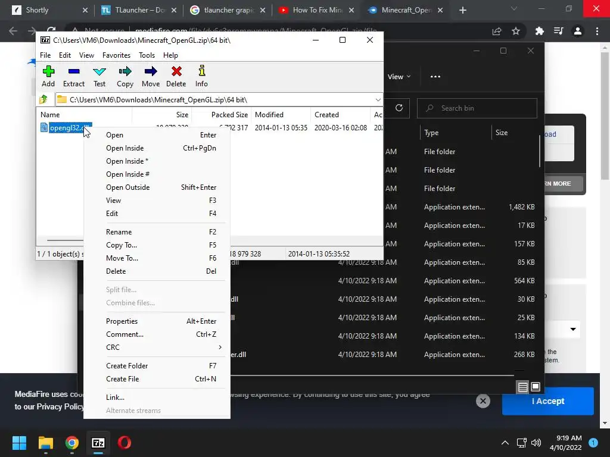610x457 pixels.
Task: Open the Chrome three-dot menu
Action: 597,31
